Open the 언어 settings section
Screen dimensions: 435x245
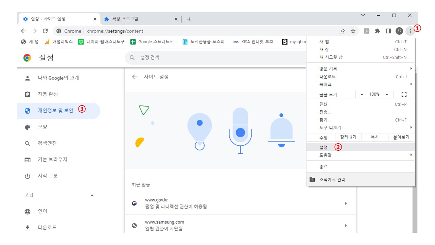[x=58, y=211]
